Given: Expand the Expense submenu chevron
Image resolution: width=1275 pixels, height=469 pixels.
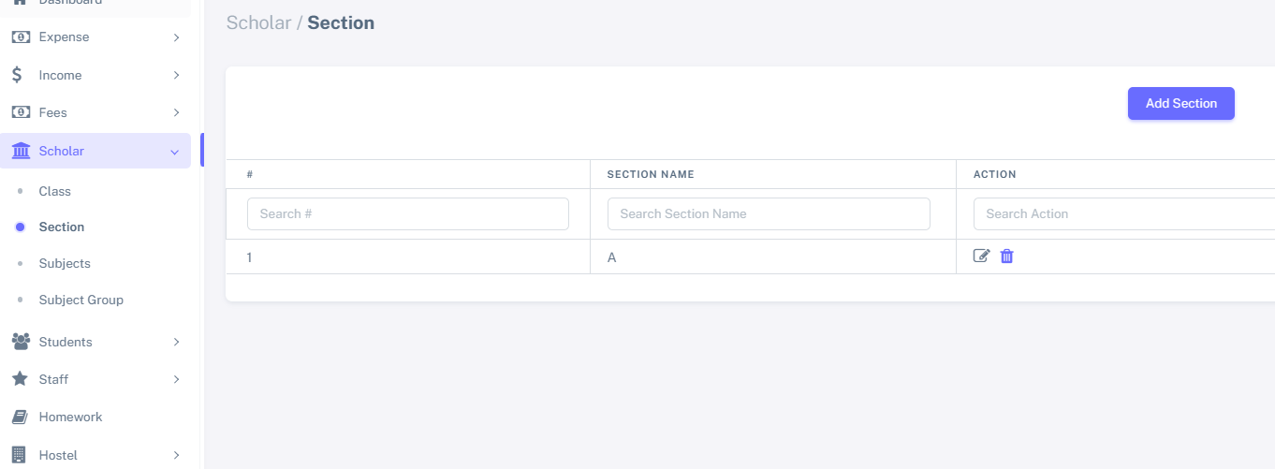Looking at the screenshot, I should click(x=176, y=37).
